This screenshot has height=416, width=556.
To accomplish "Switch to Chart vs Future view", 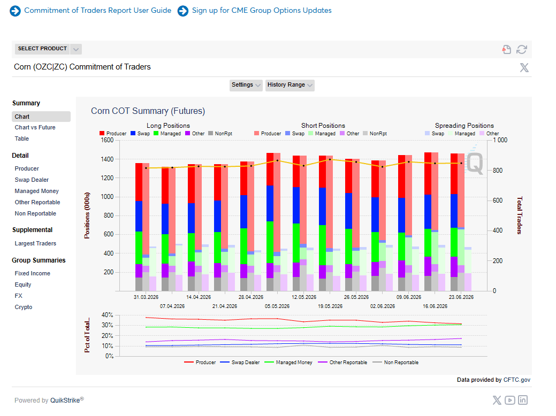I will coord(35,128).
